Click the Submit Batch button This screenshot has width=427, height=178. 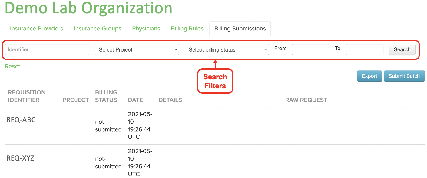pos(404,76)
